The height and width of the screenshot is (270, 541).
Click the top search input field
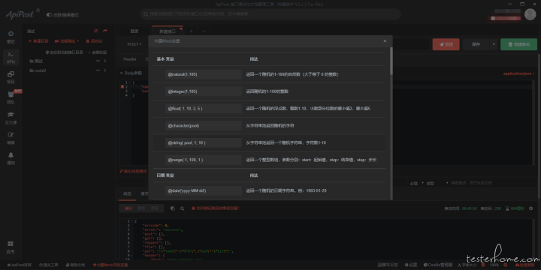coord(270,14)
